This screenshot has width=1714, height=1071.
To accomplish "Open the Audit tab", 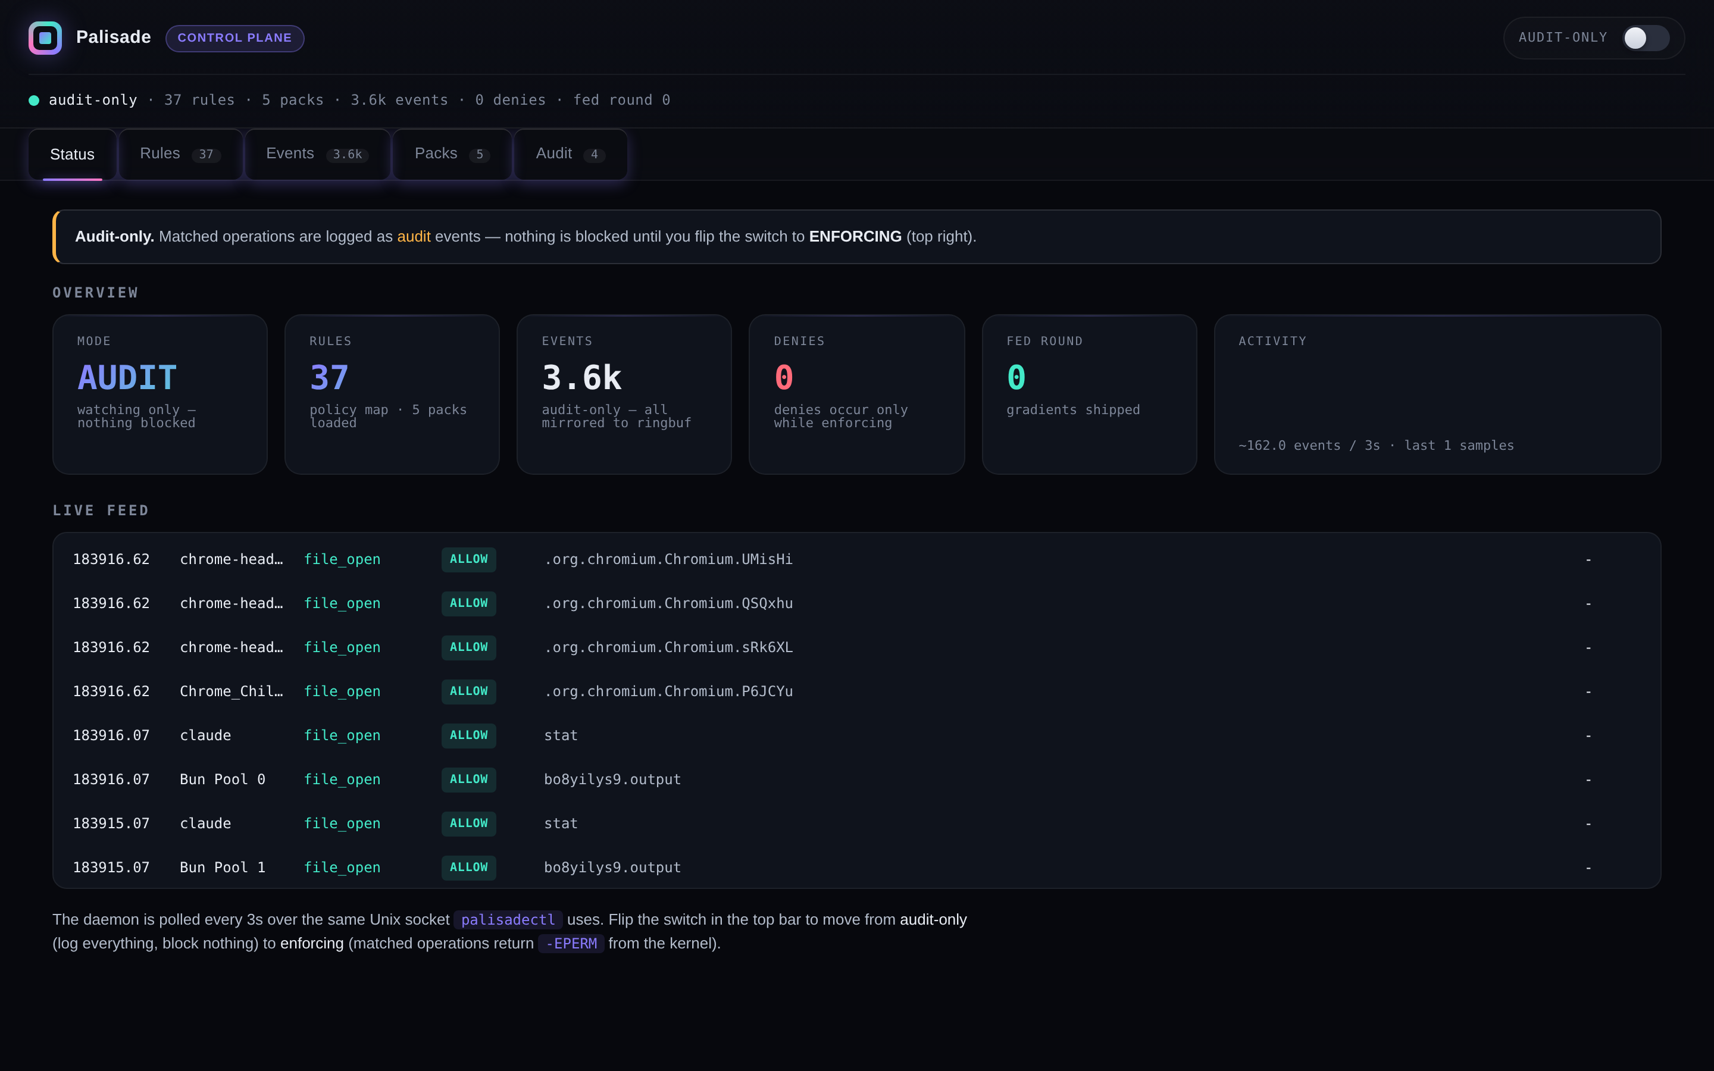I will tap(570, 155).
